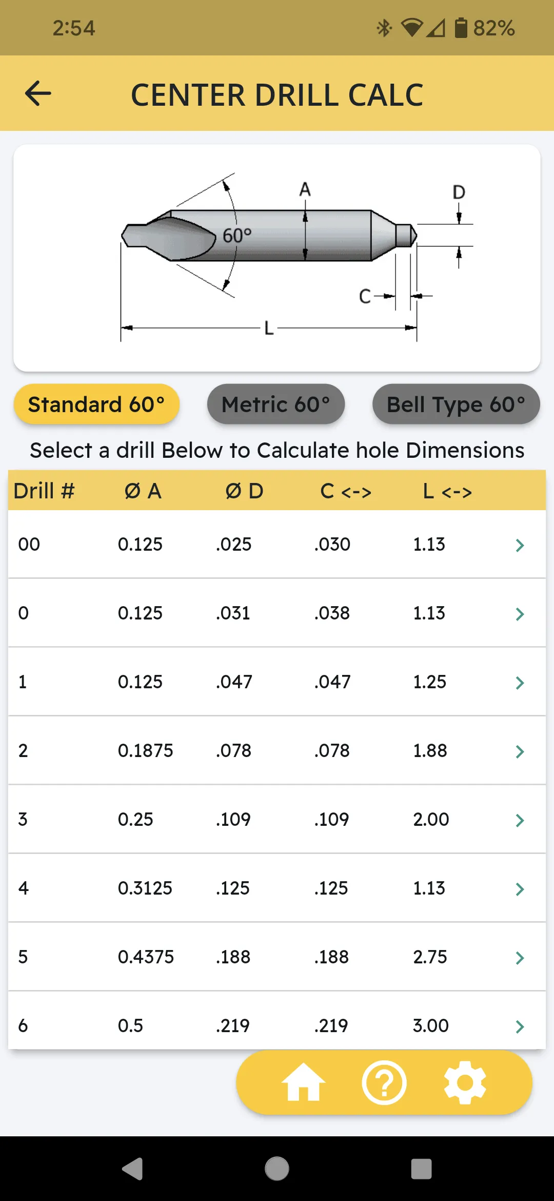554x1201 pixels.
Task: Click the center drill diagram image
Action: (x=277, y=258)
